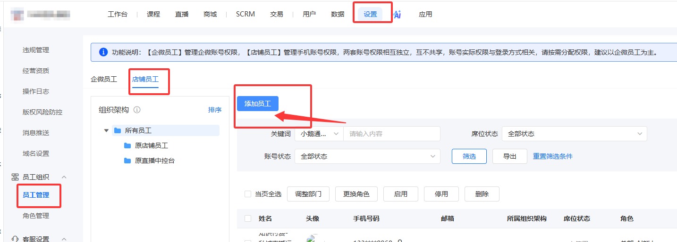Open 员工管理 in the sidebar
Image resolution: width=677 pixels, height=242 pixels.
point(36,195)
